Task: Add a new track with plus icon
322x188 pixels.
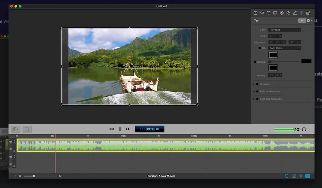Action: pyautogui.click(x=15, y=176)
